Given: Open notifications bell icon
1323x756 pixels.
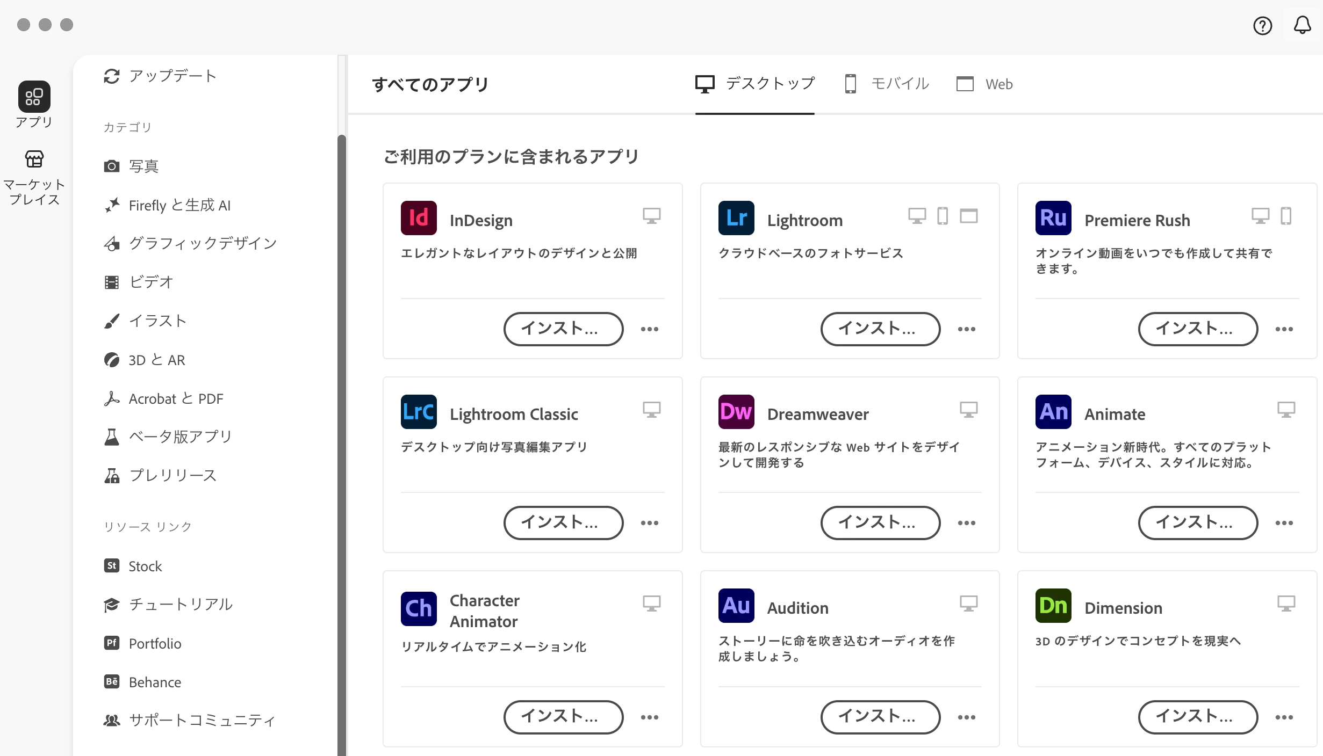Looking at the screenshot, I should pos(1302,25).
